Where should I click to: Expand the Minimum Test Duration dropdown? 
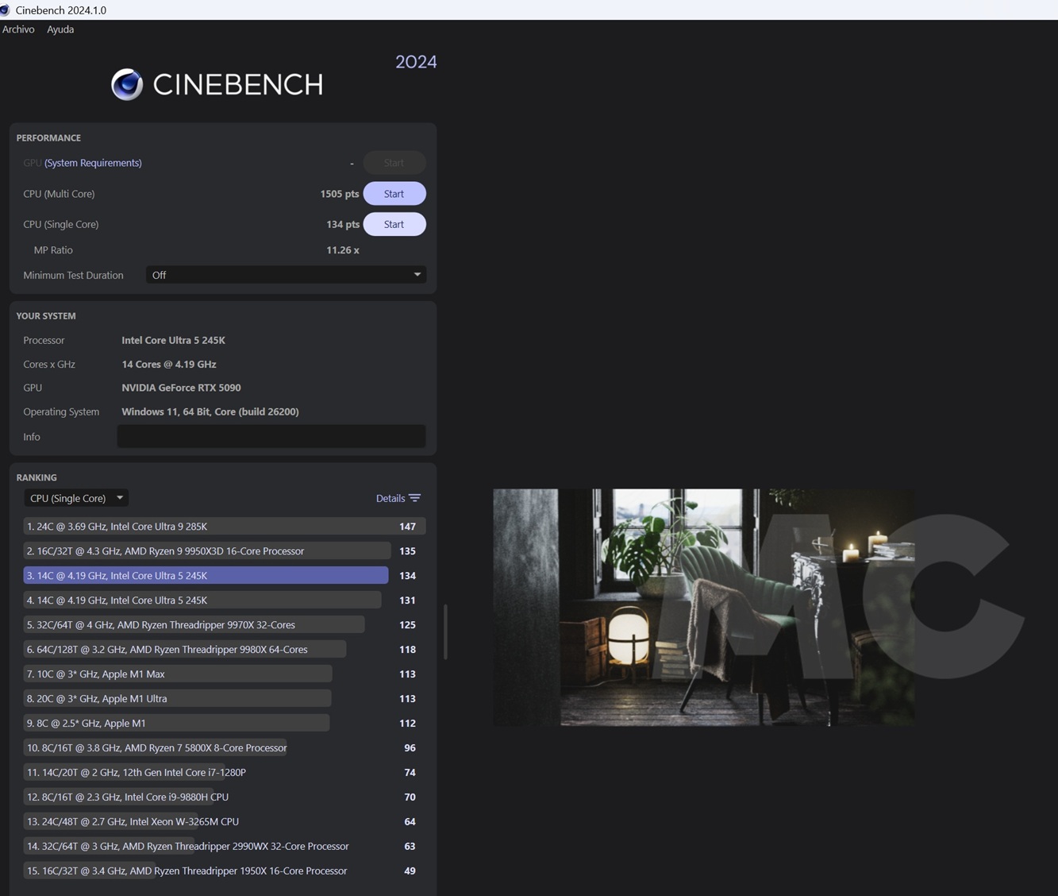pos(286,275)
